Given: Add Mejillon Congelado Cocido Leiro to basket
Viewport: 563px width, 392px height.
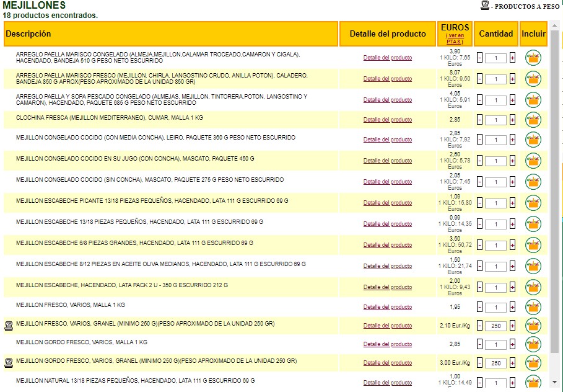Looking at the screenshot, I should 533,140.
